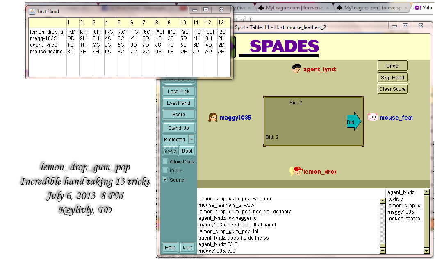435x260 pixels.
Task: Uncheck the Sound checkbox
Action: tap(165, 180)
